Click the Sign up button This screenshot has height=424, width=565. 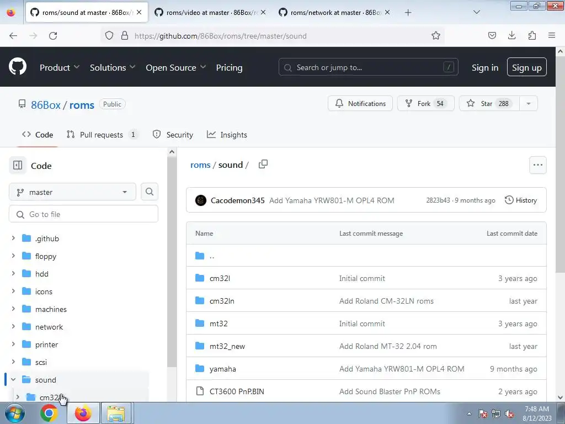click(526, 67)
